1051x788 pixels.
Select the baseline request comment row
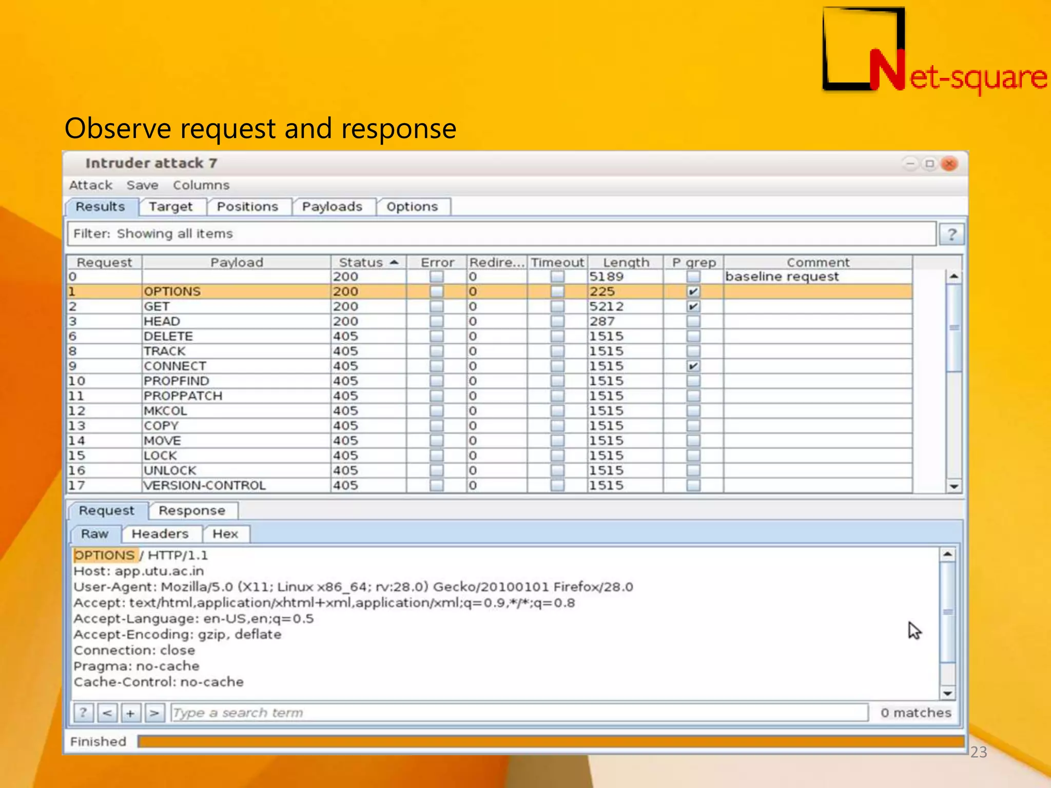(x=490, y=277)
